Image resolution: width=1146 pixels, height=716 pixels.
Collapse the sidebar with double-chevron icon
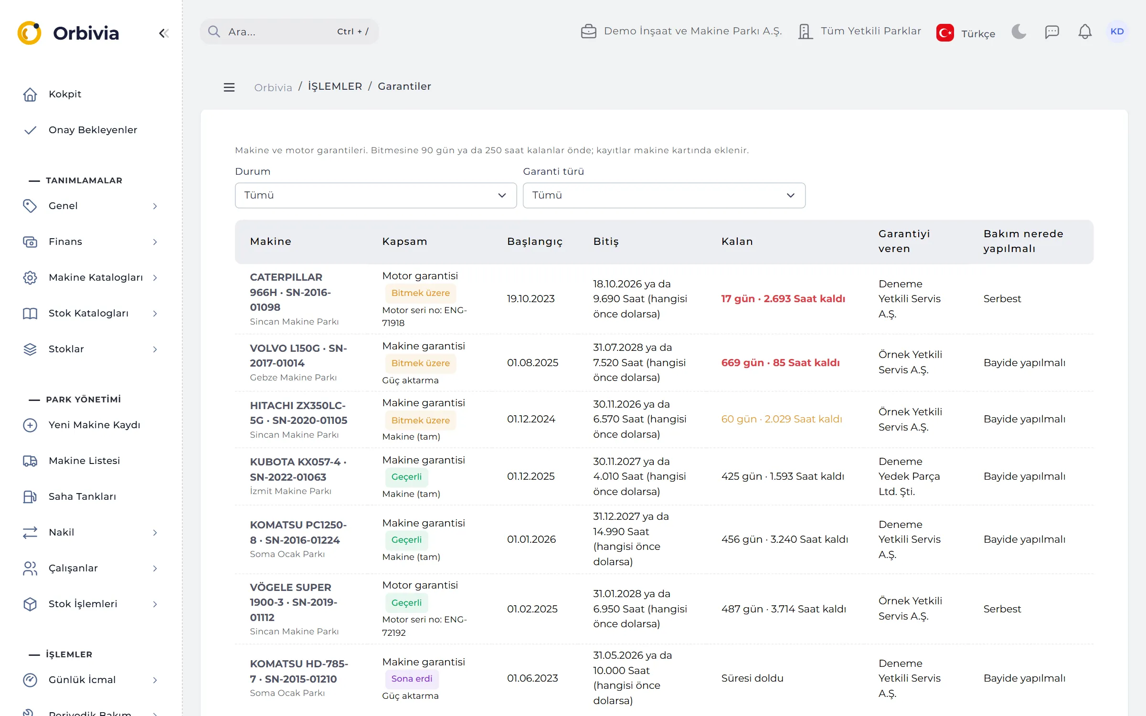[x=164, y=33]
